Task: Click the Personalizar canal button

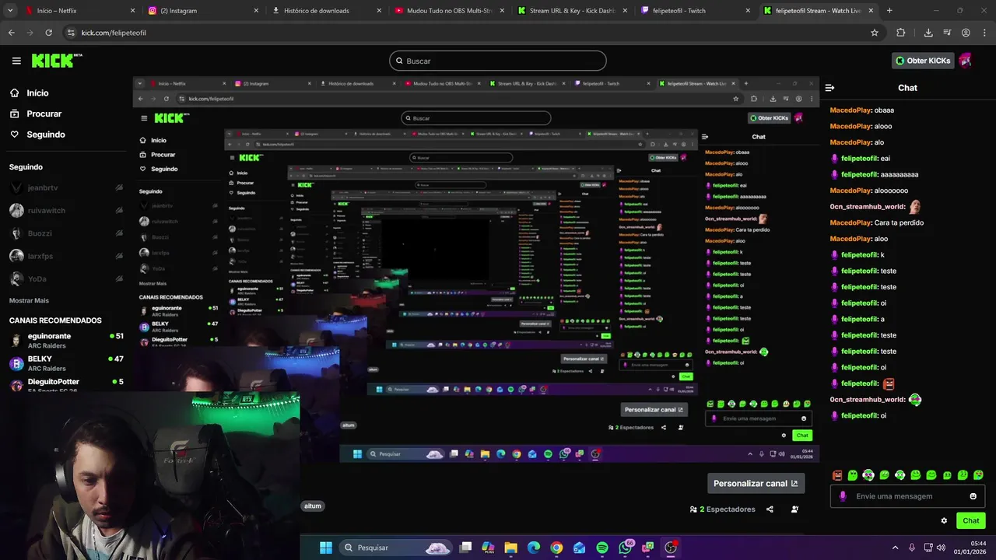Action: pyautogui.click(x=756, y=484)
